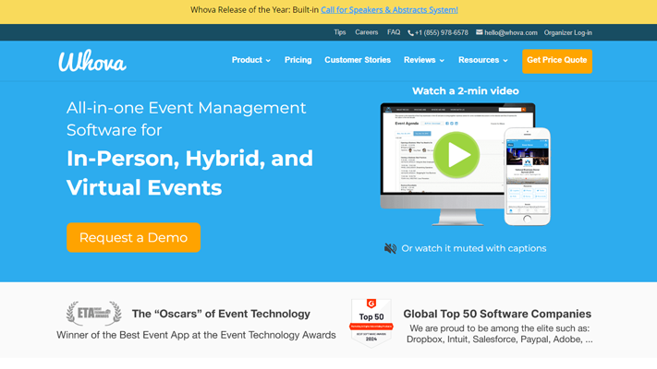Click the phone number +1 (855) 978-6578
This screenshot has height=369, width=657.
(442, 32)
